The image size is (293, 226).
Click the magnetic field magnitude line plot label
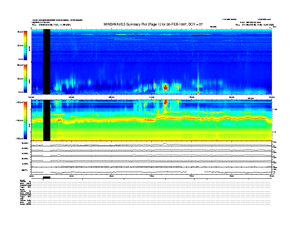pos(25,170)
